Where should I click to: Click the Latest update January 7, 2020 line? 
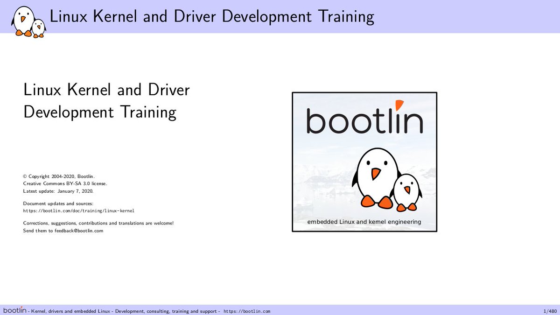[x=58, y=191]
